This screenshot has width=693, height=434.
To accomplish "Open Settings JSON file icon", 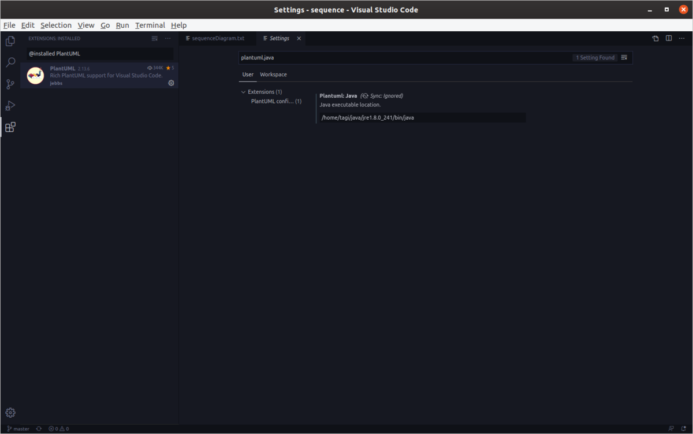I will (x=655, y=39).
